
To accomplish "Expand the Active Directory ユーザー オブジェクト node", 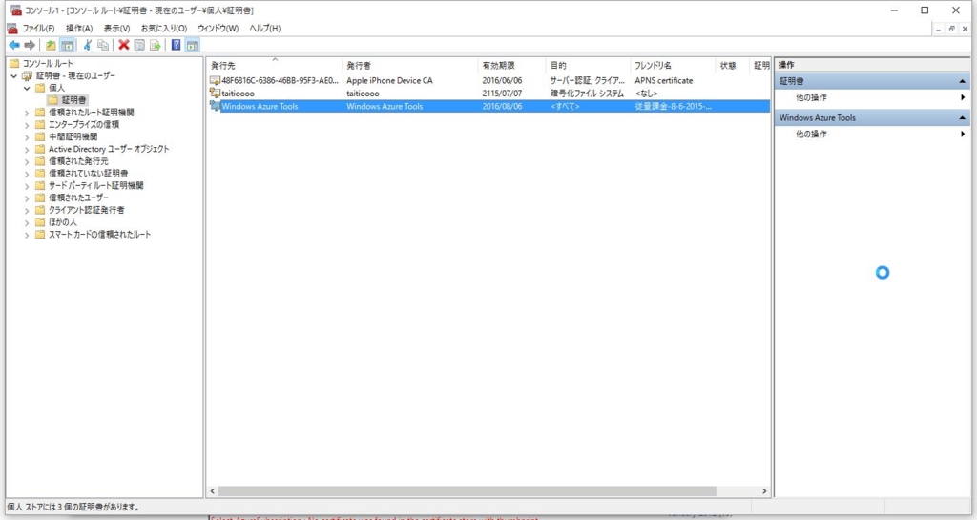I will pyautogui.click(x=27, y=150).
